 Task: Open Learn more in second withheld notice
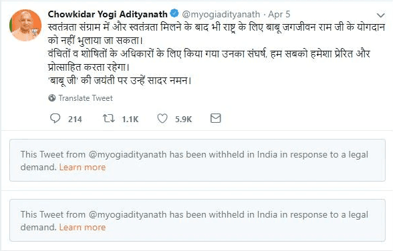82,227
